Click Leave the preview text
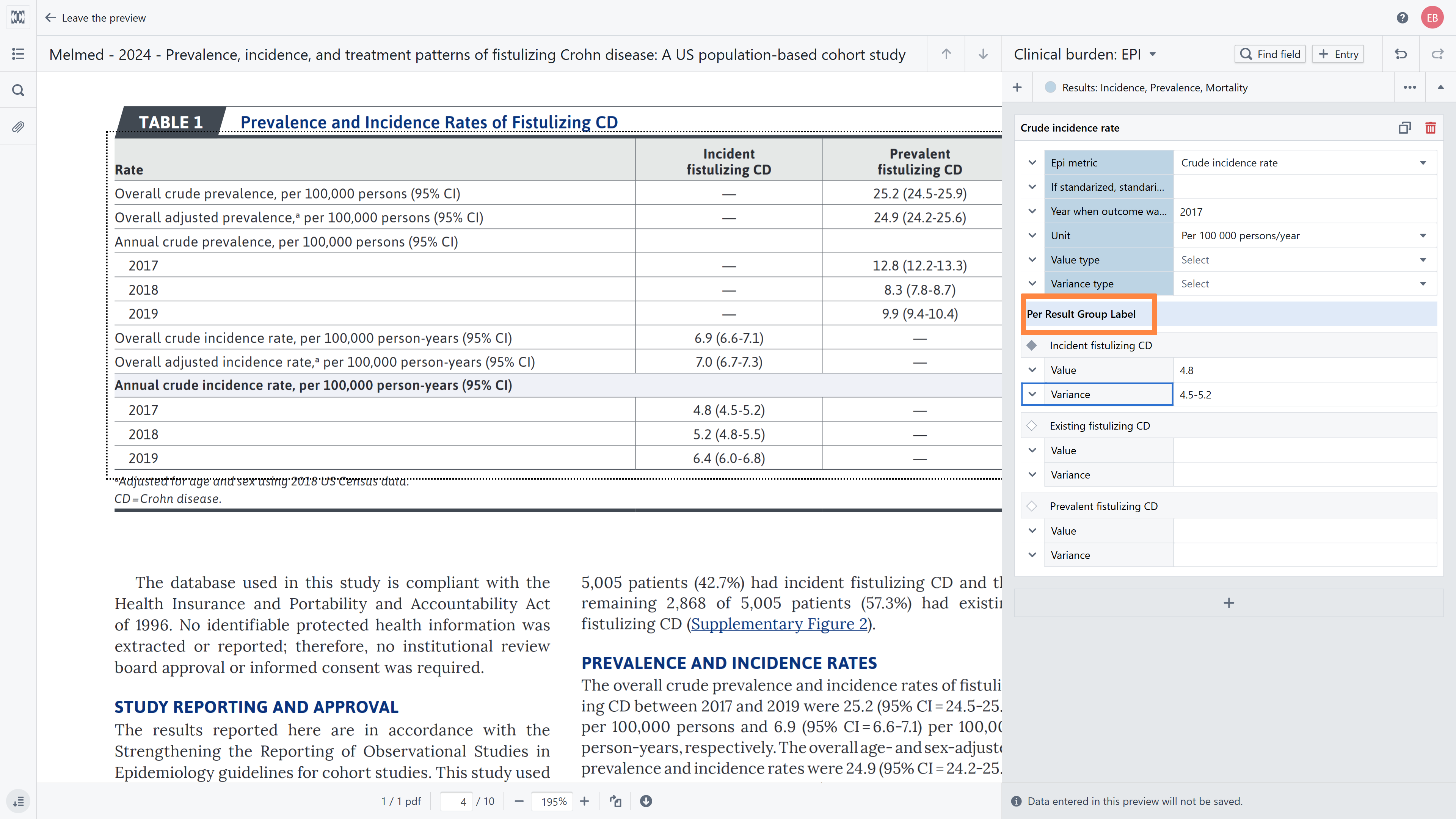The image size is (1456, 819). 104,17
